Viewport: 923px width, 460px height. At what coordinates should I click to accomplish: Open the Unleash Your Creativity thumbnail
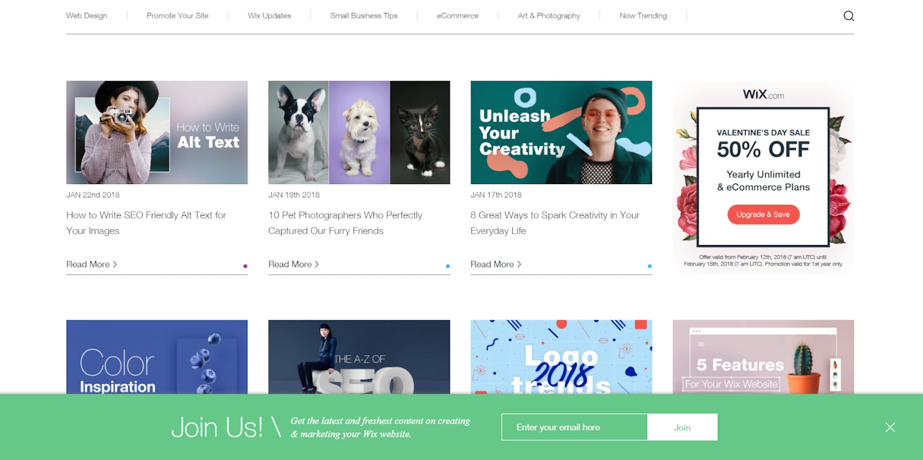(561, 132)
